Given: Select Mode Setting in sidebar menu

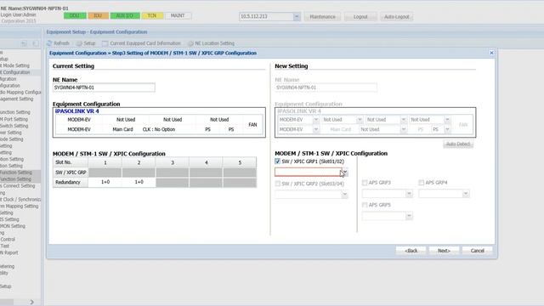Looking at the screenshot, I should pos(15,65).
